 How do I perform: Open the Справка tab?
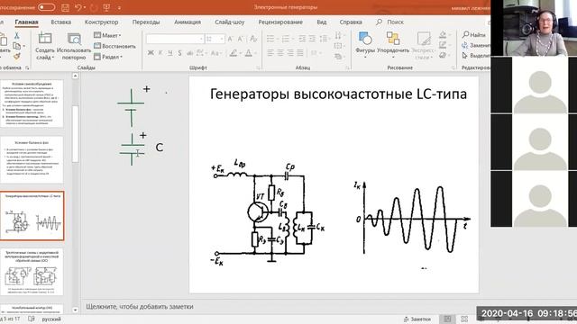pyautogui.click(x=351, y=22)
